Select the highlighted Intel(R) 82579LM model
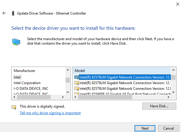Screen dimensions: 181x132 [122, 77]
